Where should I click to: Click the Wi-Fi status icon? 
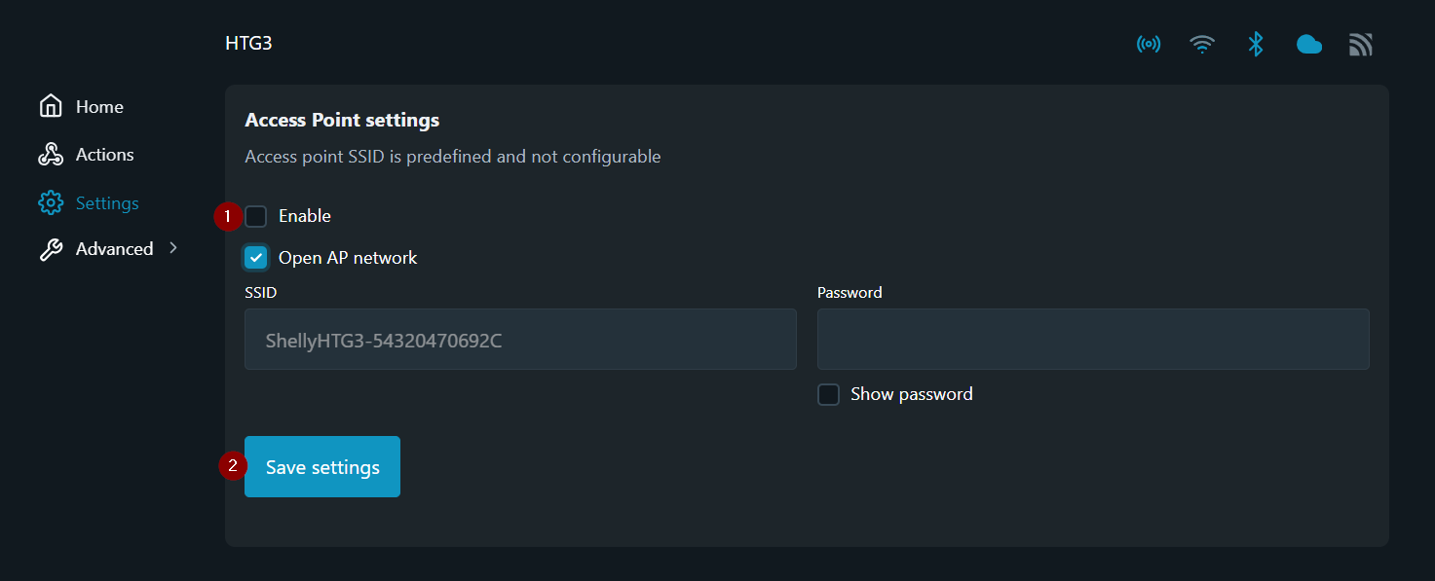pyautogui.click(x=1202, y=45)
